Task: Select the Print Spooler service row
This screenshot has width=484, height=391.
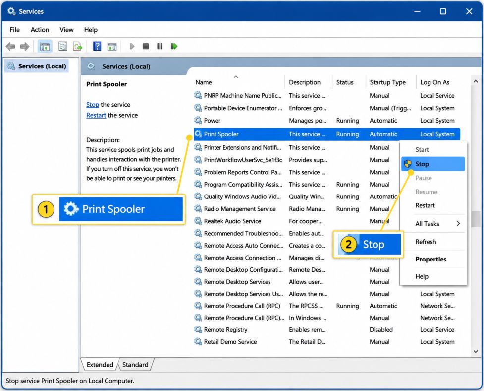Action: (x=327, y=134)
